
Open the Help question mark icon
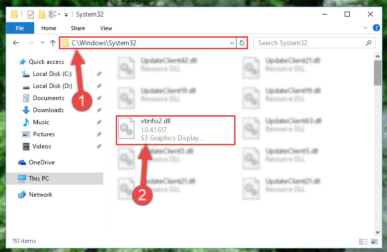coord(376,28)
